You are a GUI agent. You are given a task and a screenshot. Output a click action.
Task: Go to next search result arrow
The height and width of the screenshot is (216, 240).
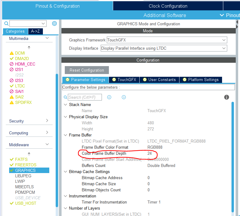[124, 97]
